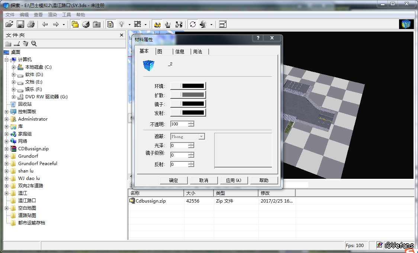
Task: Click the magnifier search icon in folder panel
Action: click(x=34, y=44)
